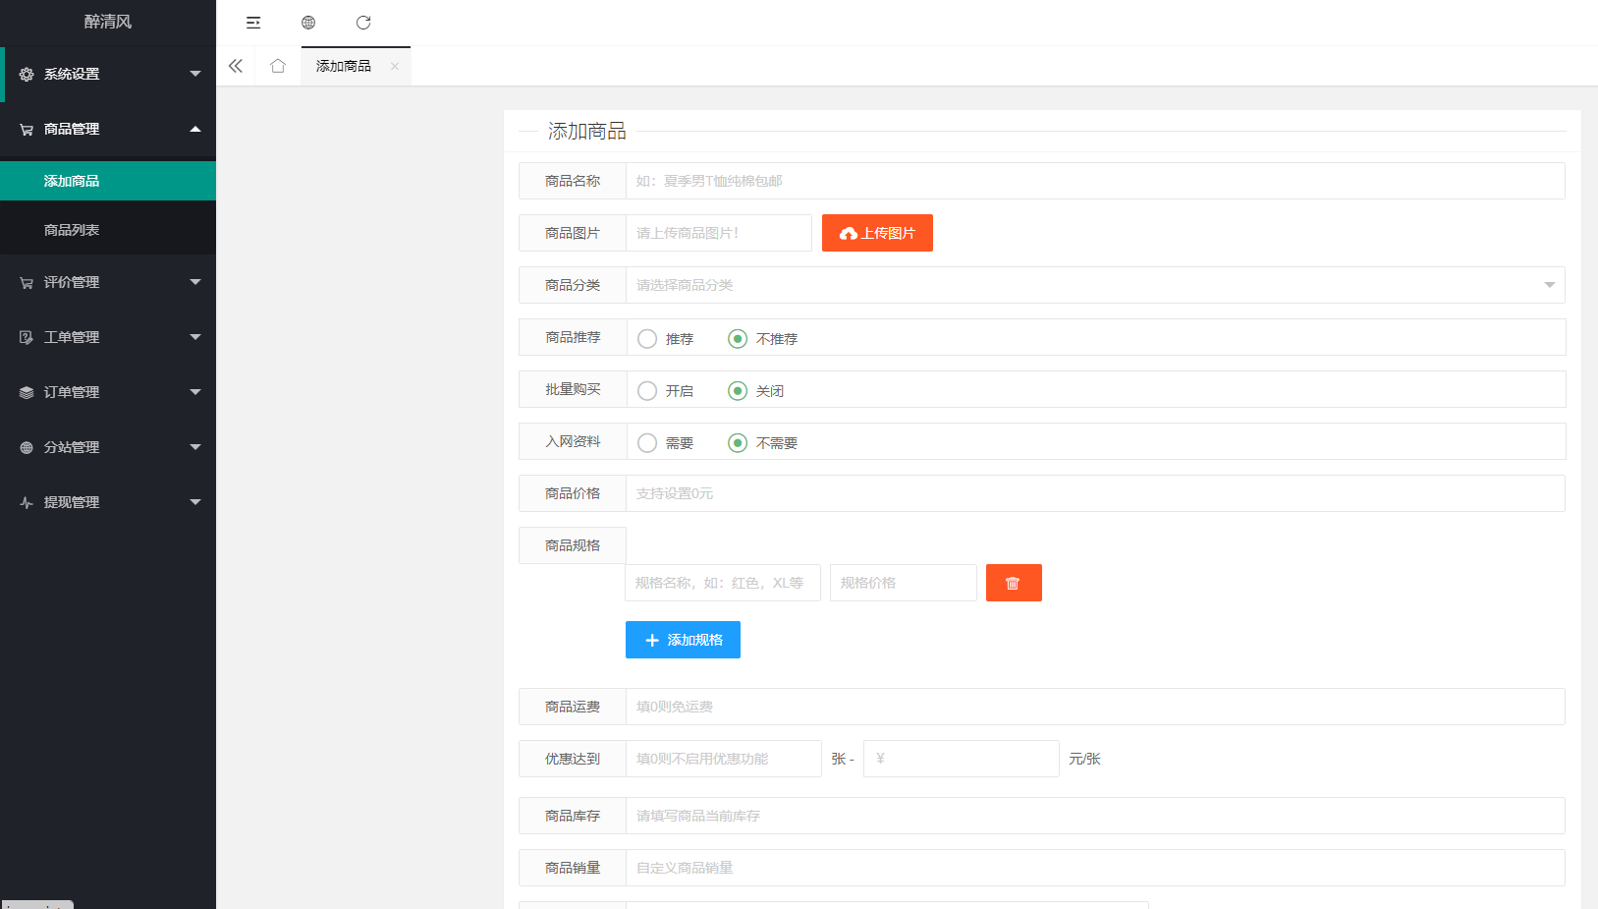Screen dimensions: 1598x909
Task: Click the globe icon beside 分站管理
Action: point(26,447)
